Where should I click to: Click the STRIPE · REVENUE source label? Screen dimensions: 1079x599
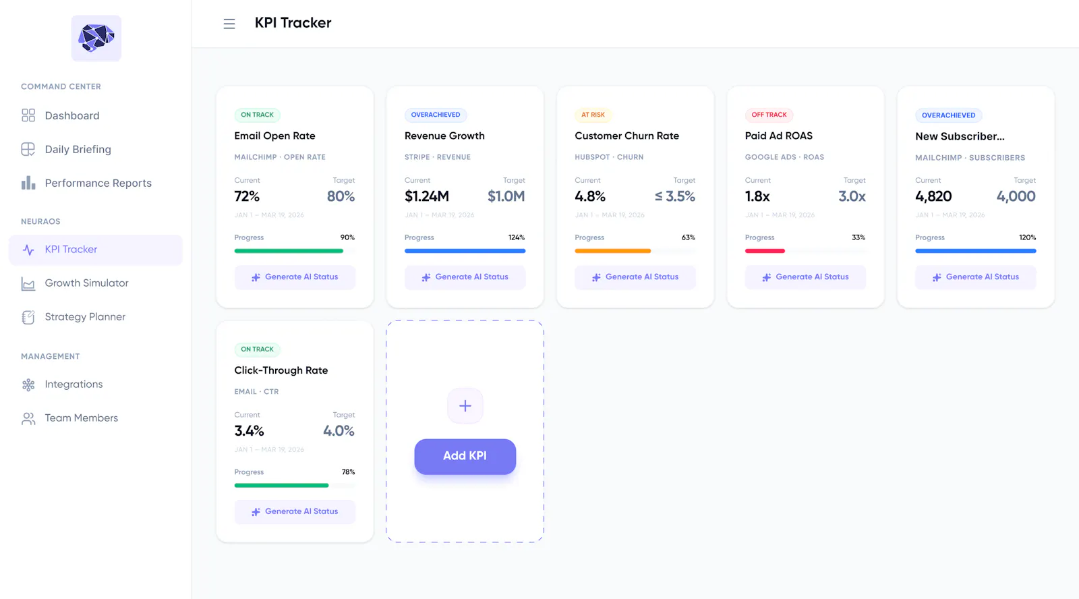tap(438, 158)
